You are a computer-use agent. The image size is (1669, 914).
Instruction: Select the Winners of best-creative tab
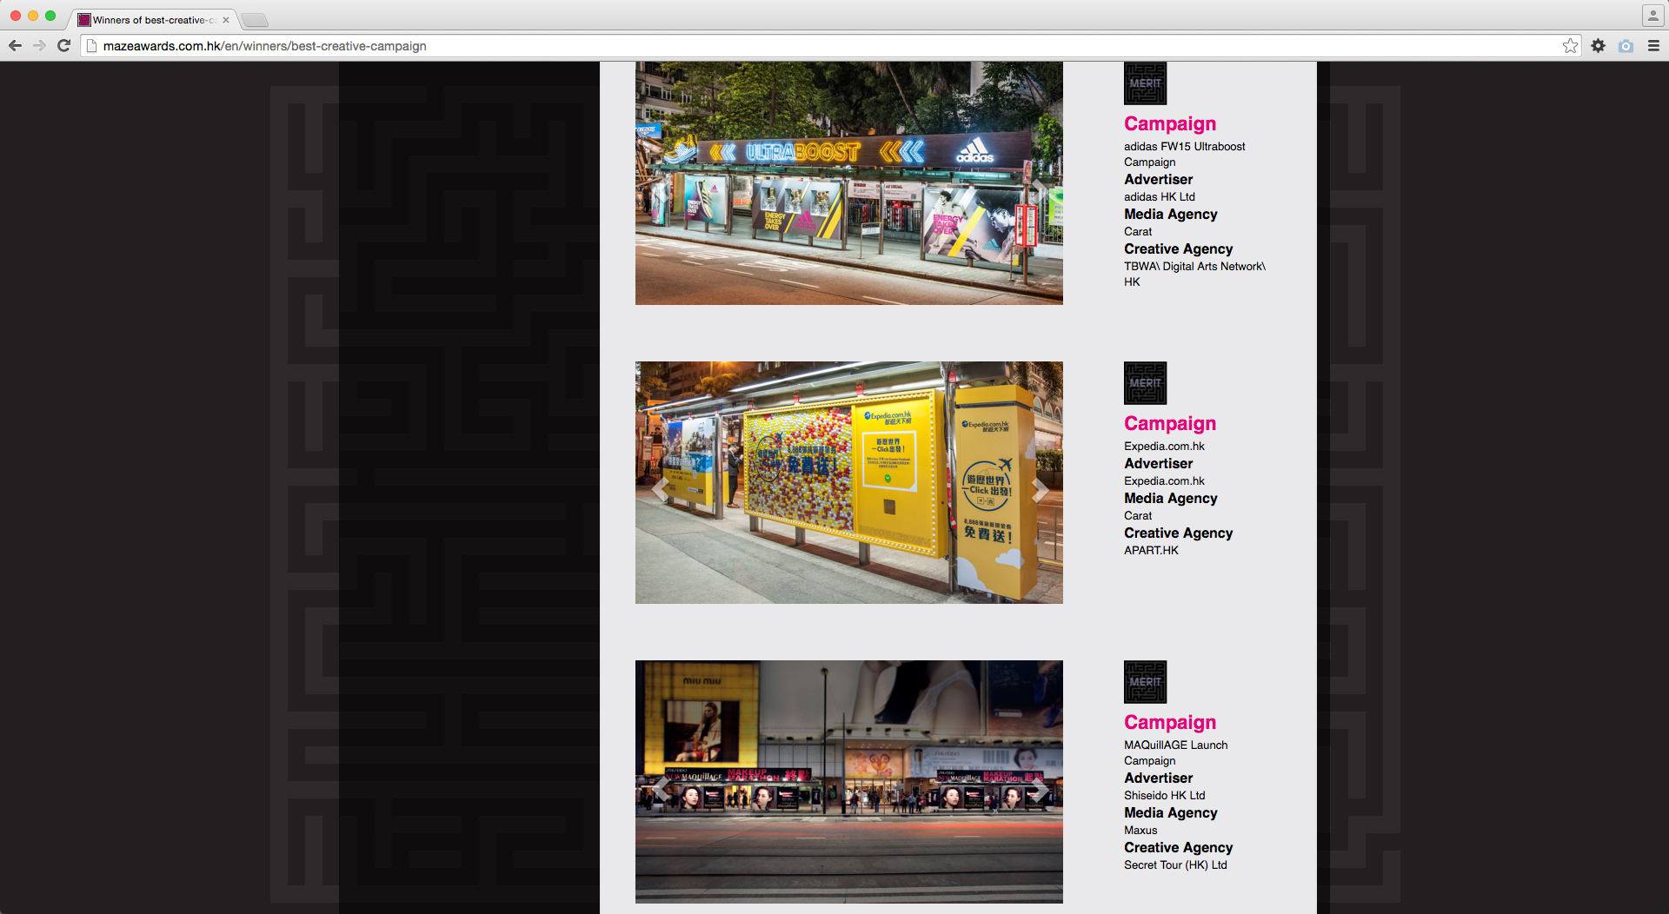click(x=148, y=20)
